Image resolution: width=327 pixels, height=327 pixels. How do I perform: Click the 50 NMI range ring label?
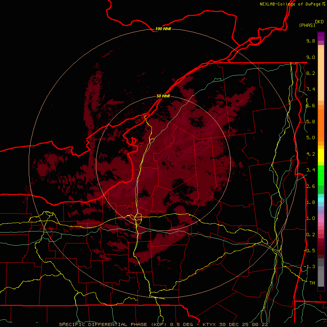[163, 96]
